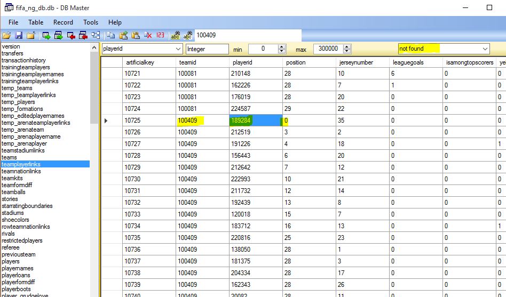Click the closed folder icon beside save
The height and width of the screenshot is (297, 506).
click(x=31, y=36)
